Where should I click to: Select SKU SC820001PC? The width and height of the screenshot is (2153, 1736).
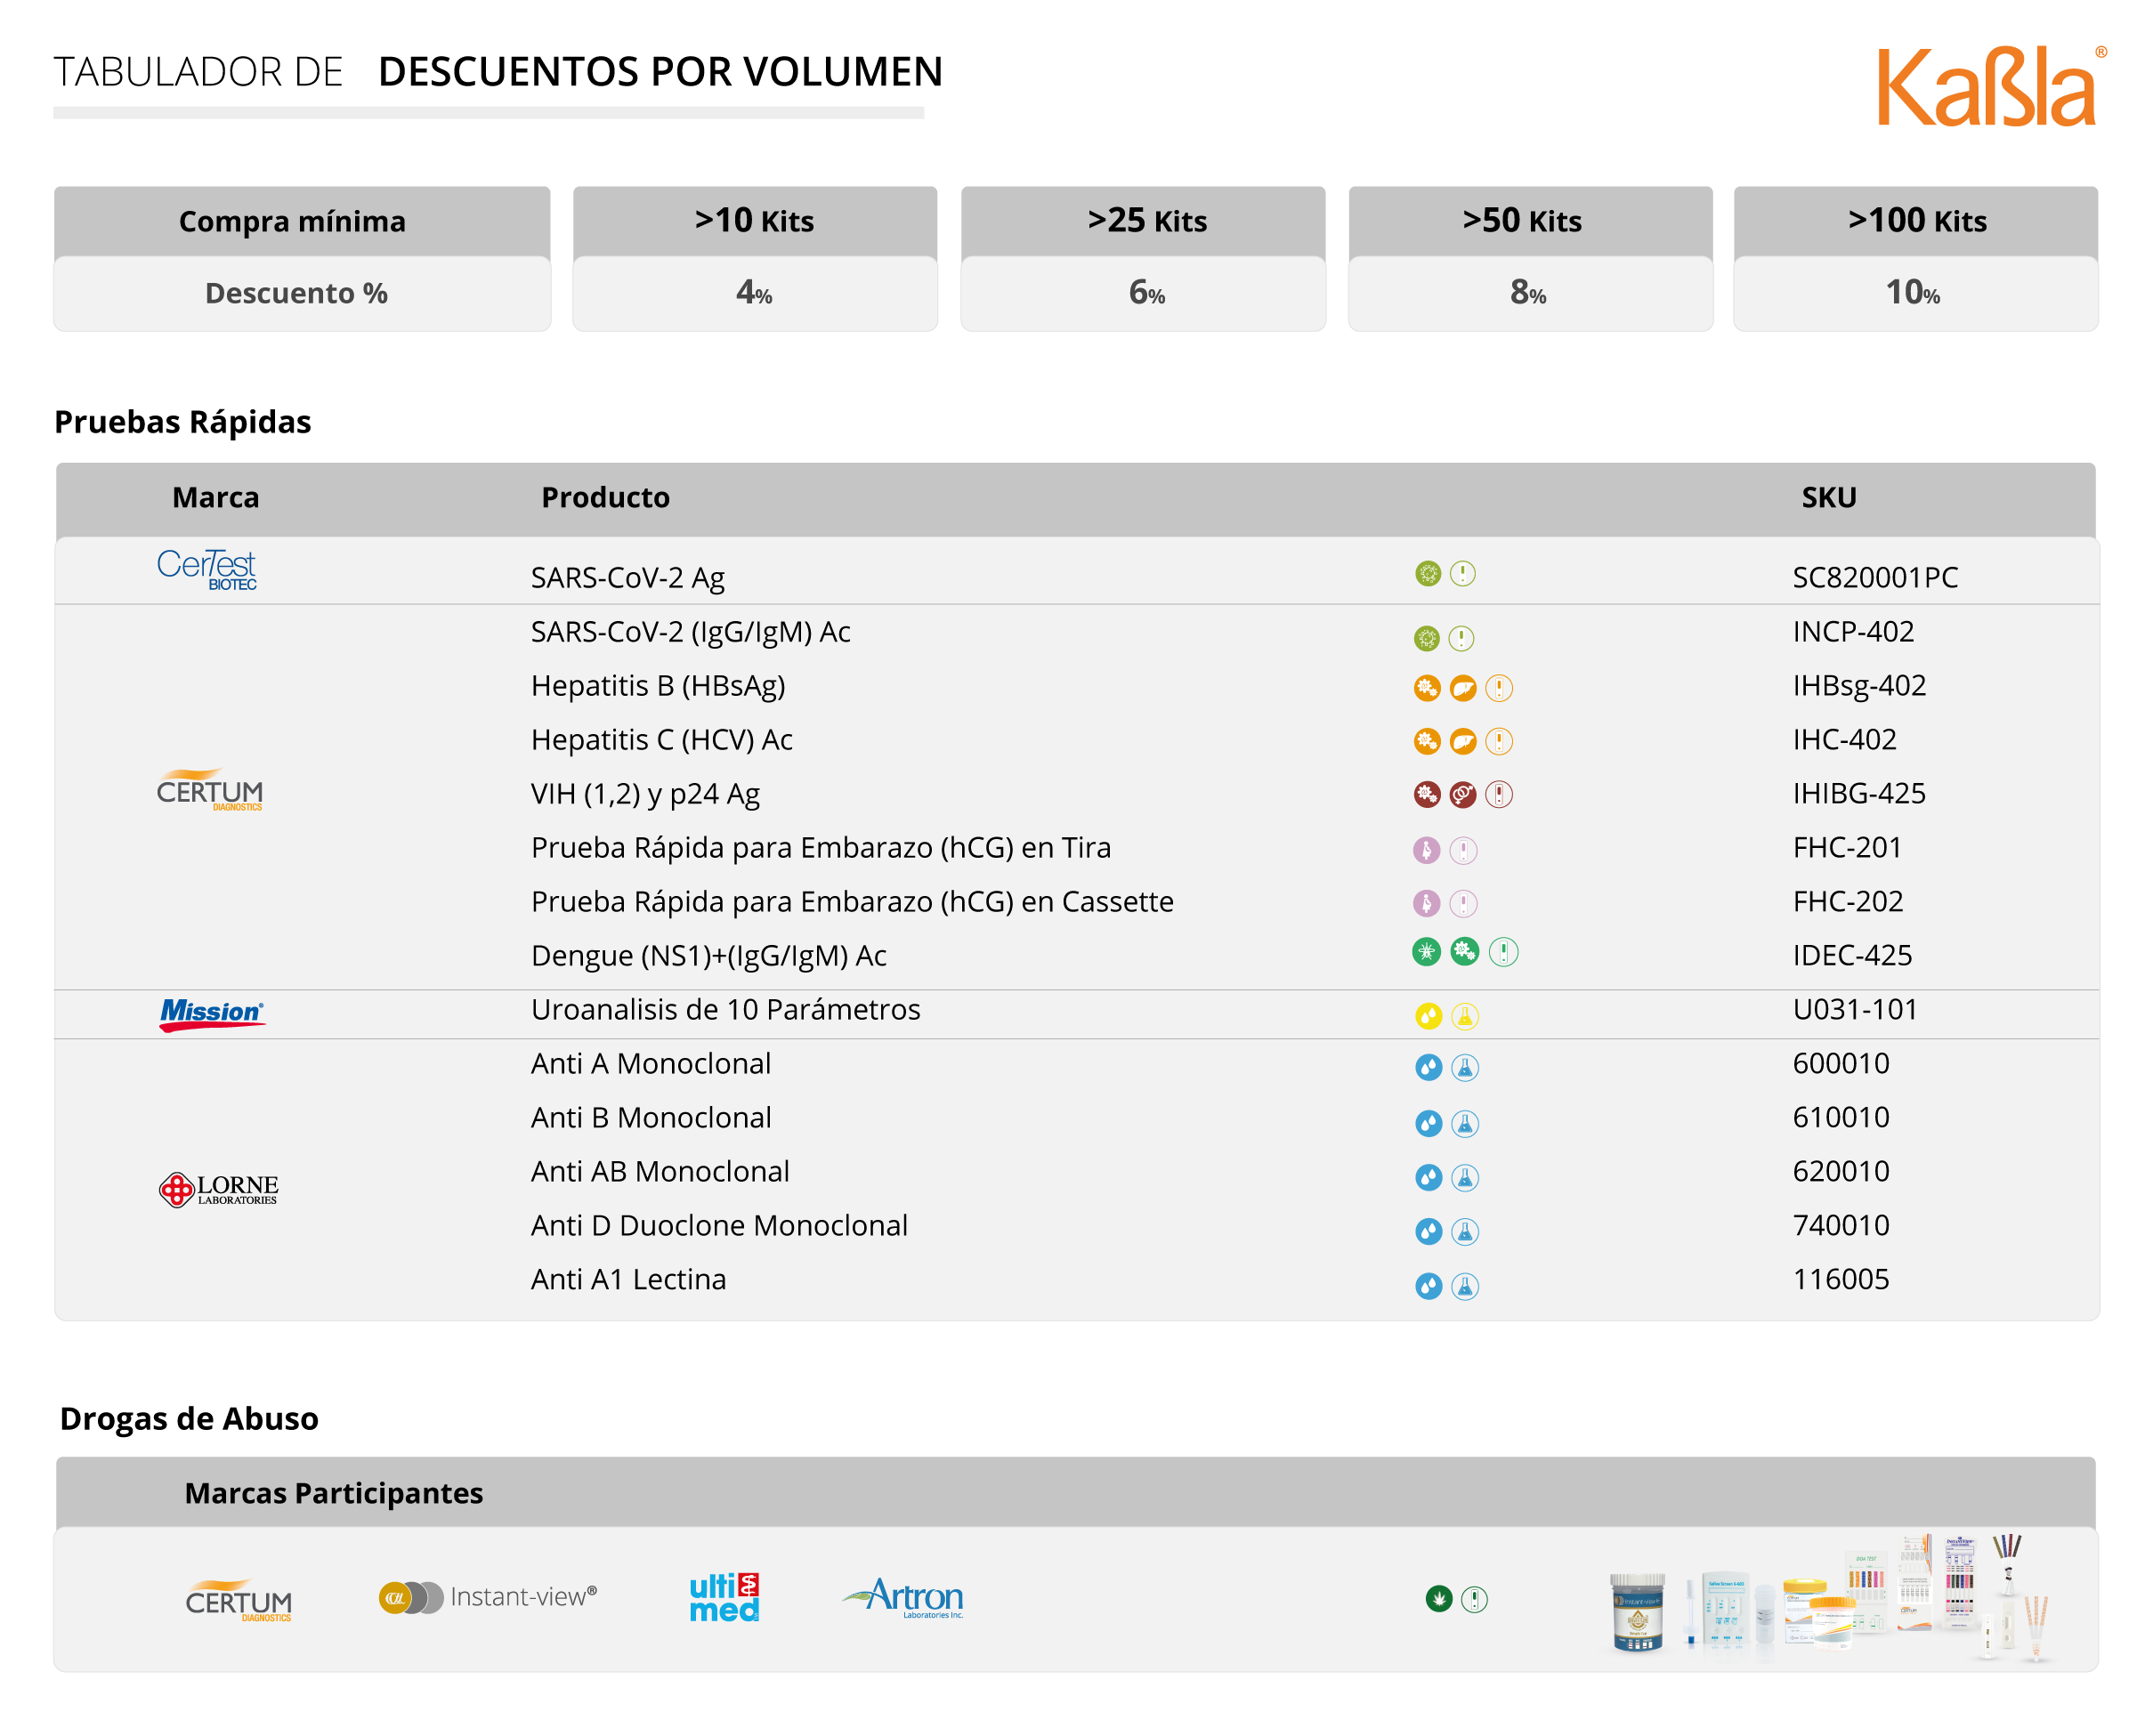click(x=1875, y=577)
